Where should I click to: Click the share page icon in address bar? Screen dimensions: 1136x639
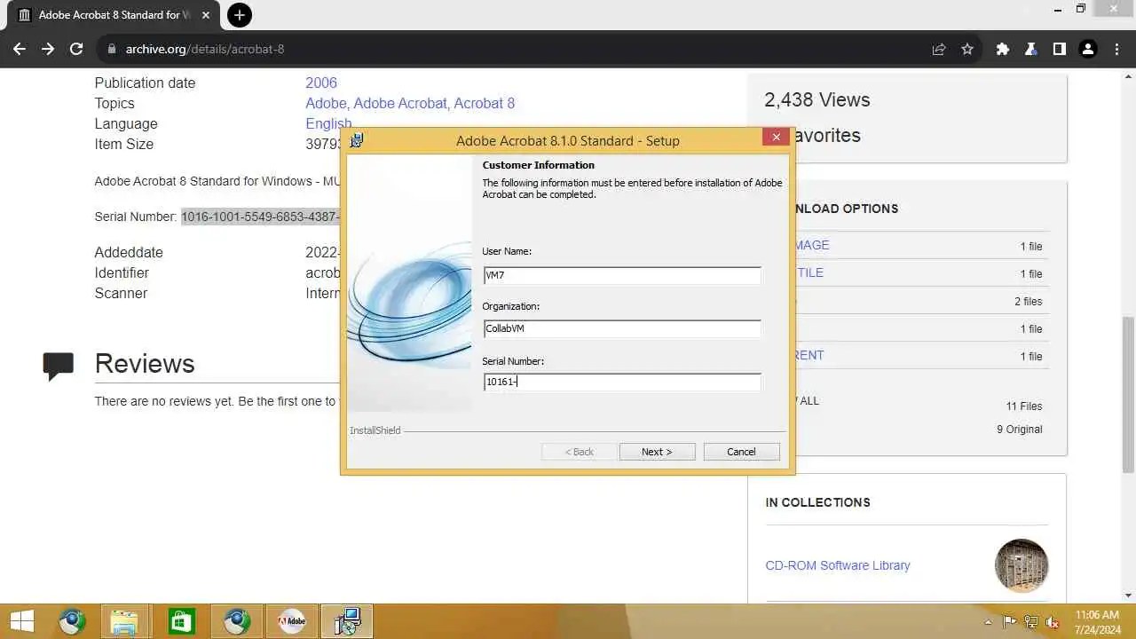pyautogui.click(x=939, y=49)
